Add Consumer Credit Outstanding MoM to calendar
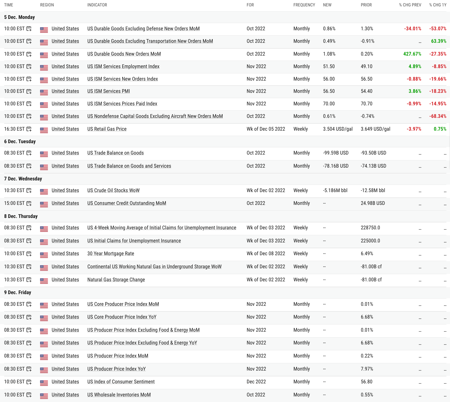Viewport: 450px width, 402px height. point(29,203)
